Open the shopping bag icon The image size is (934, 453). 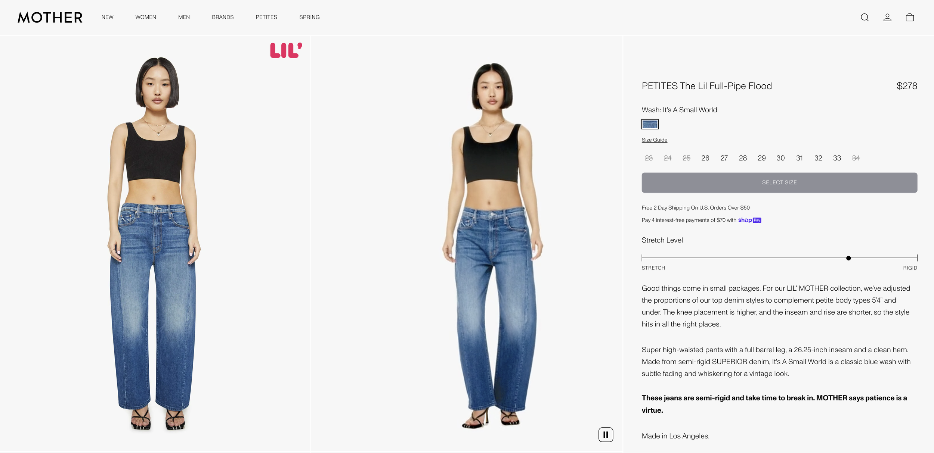pyautogui.click(x=910, y=18)
